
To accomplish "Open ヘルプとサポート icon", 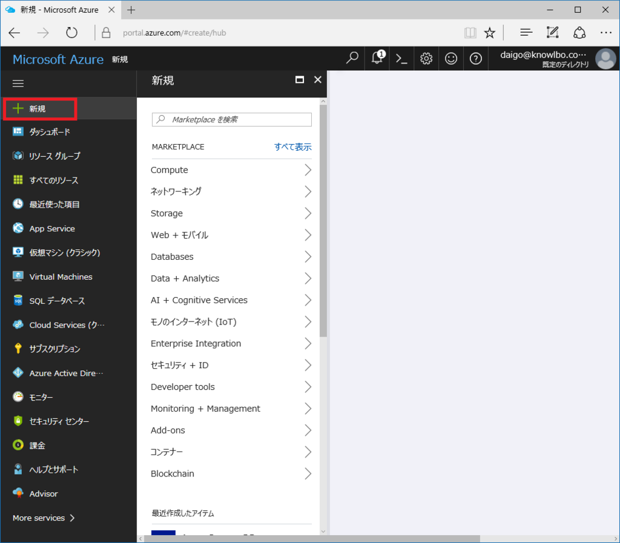I will click(18, 469).
